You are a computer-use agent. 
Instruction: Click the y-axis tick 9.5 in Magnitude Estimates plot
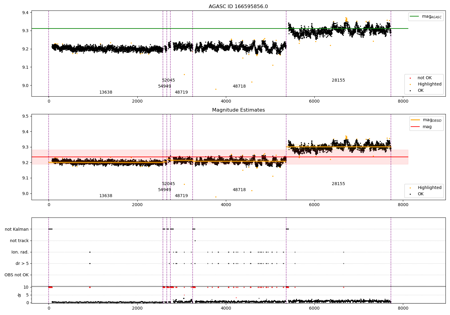25,116
